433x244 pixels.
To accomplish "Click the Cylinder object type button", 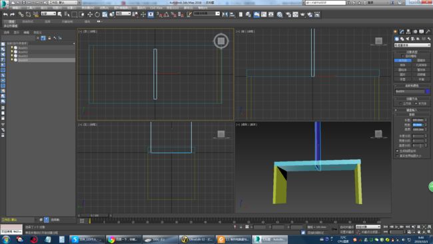I will (403, 70).
